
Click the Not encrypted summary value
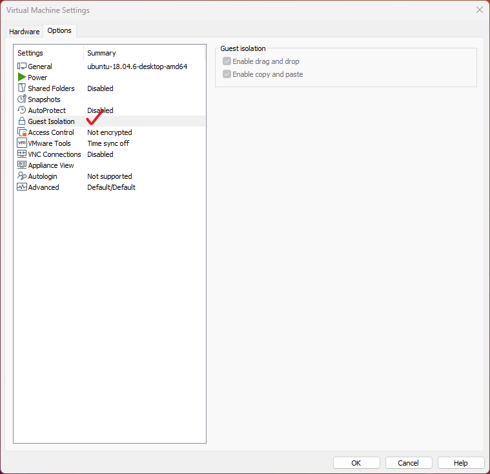pos(109,132)
